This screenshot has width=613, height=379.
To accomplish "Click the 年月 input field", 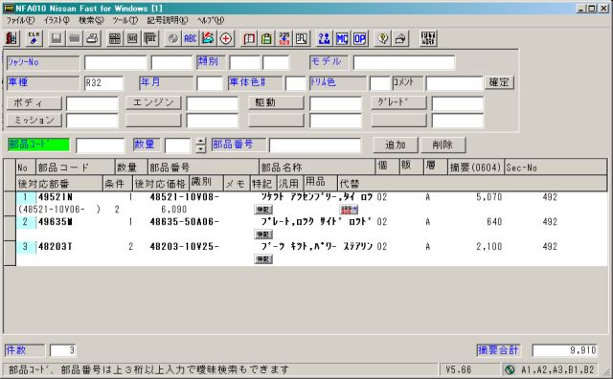I will coord(210,83).
